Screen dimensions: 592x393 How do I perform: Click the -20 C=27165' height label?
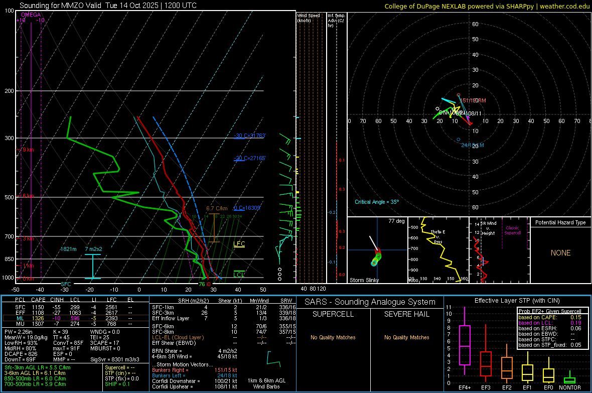[x=250, y=158]
